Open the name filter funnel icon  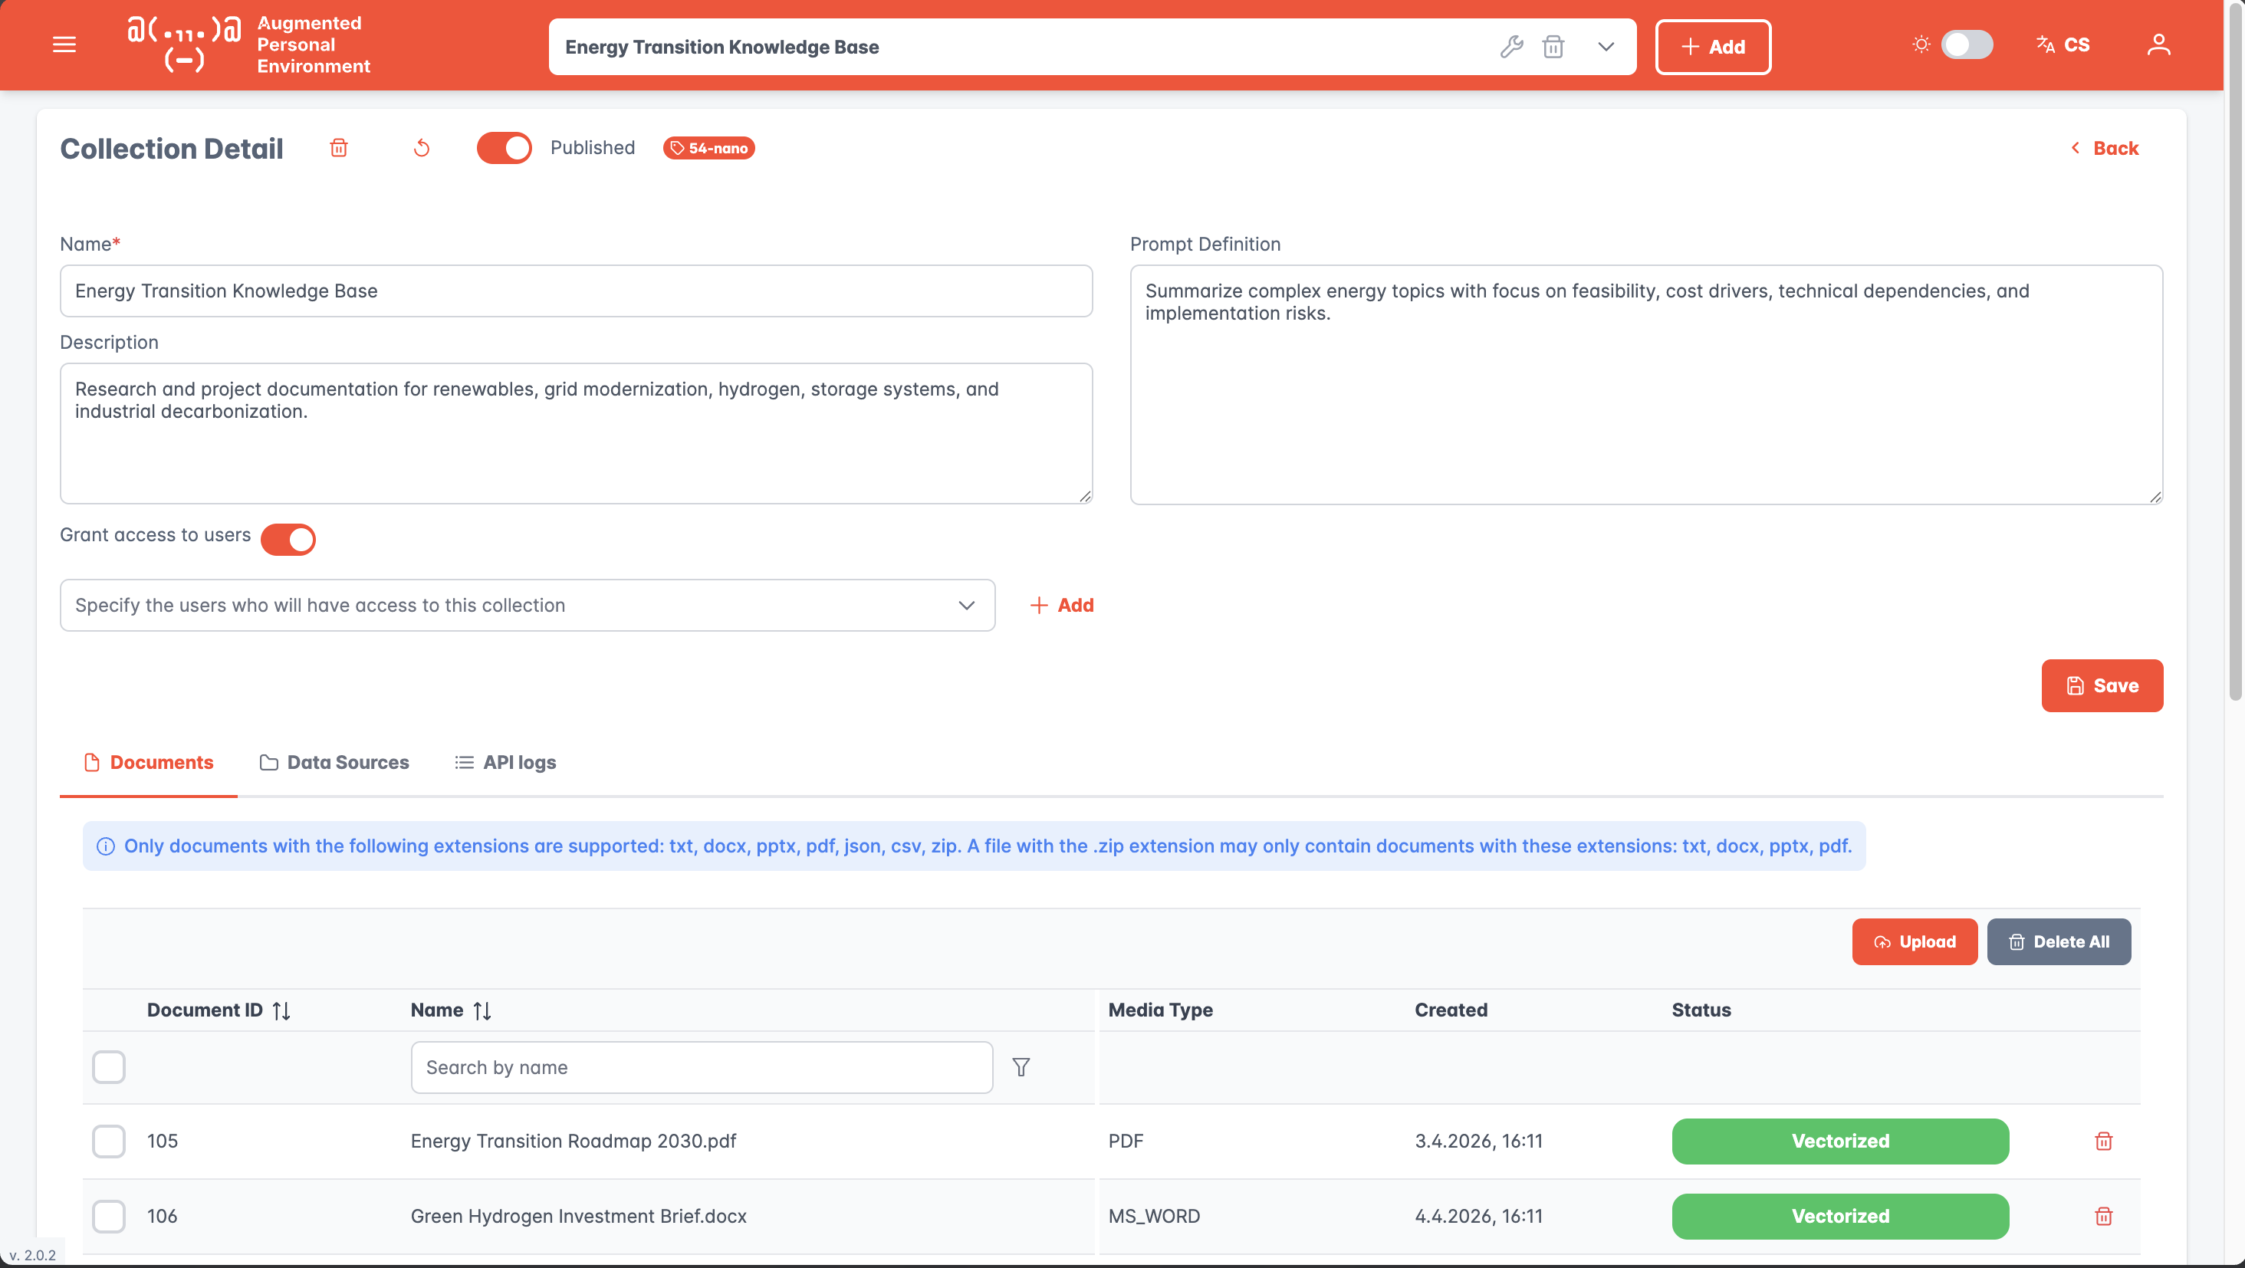tap(1021, 1068)
